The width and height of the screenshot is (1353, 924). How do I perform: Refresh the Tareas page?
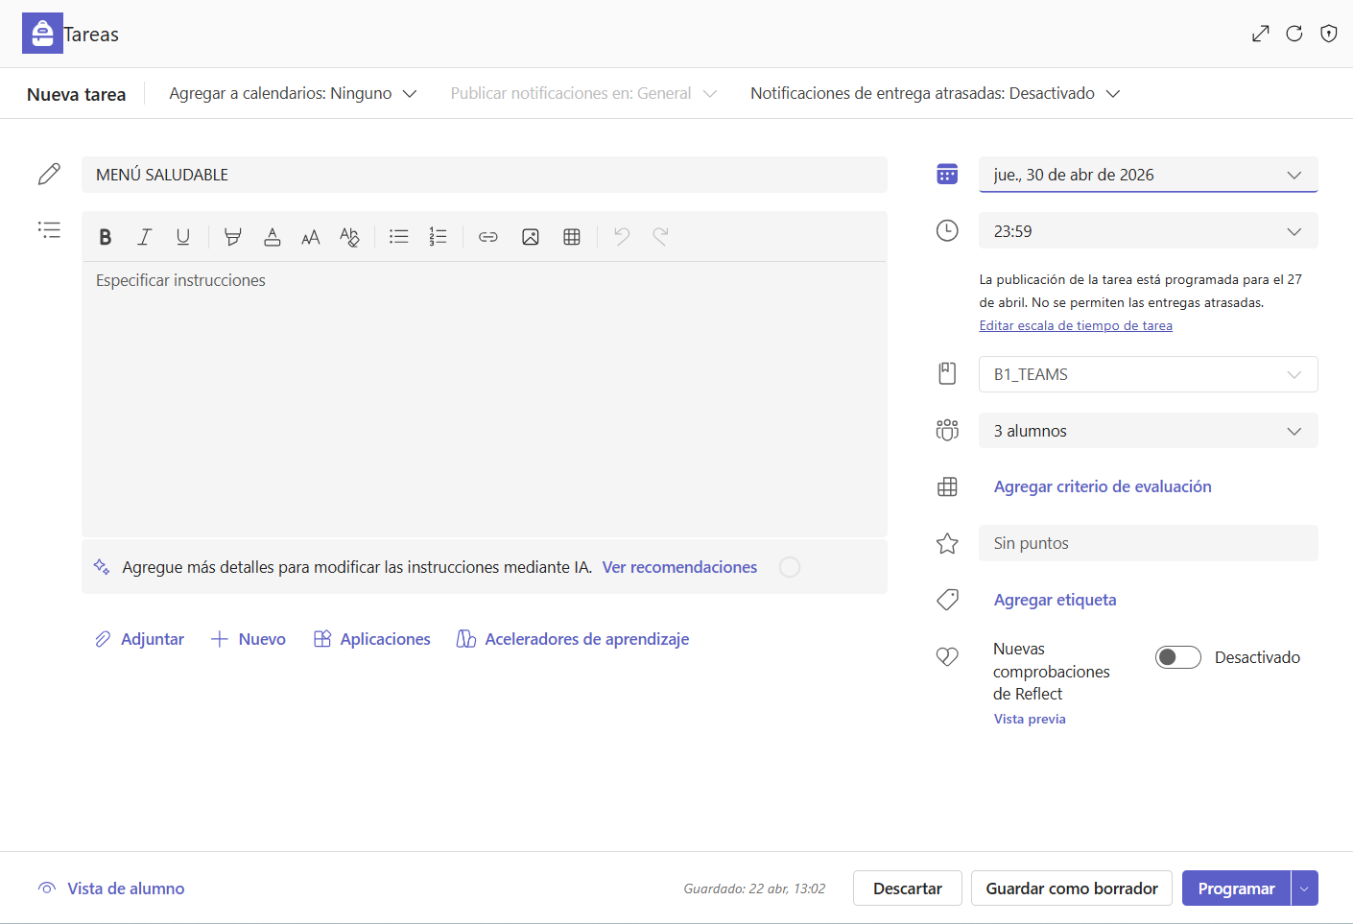1294,34
